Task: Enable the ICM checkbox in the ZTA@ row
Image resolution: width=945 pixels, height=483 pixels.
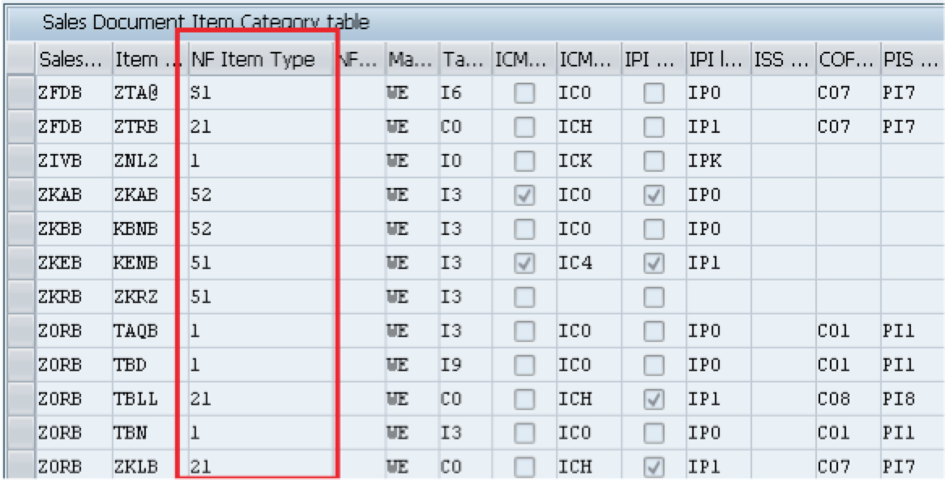Action: pyautogui.click(x=524, y=95)
